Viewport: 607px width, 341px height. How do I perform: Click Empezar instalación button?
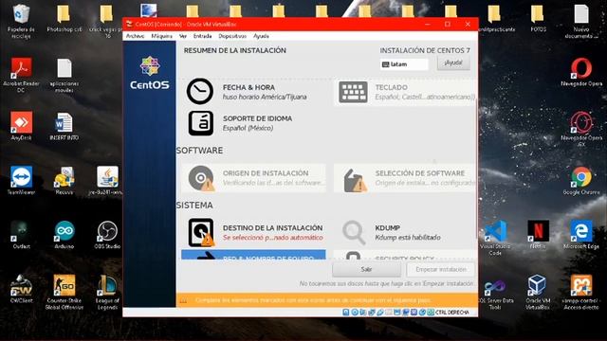[441, 269]
